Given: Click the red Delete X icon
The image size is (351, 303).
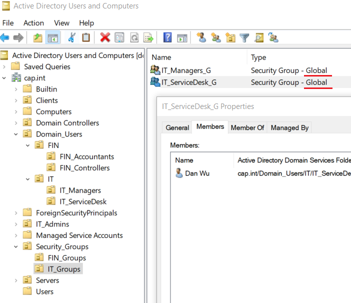Looking at the screenshot, I should pos(105,37).
